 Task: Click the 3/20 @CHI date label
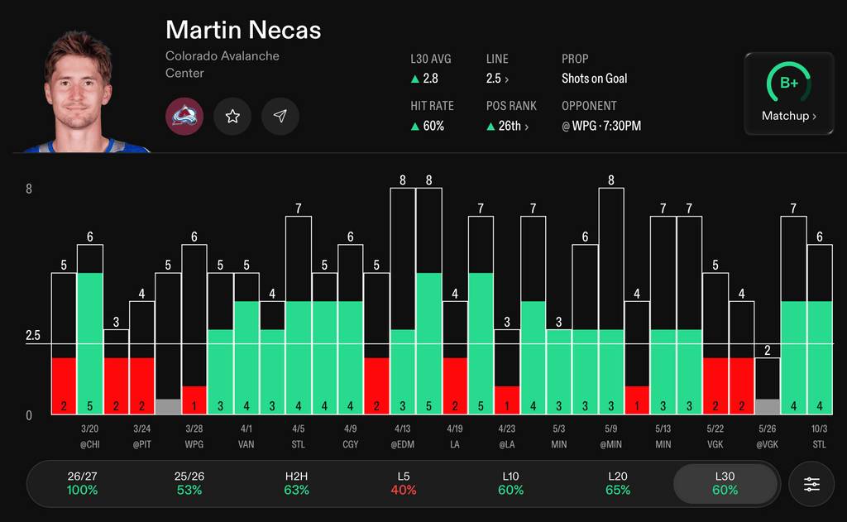[89, 437]
